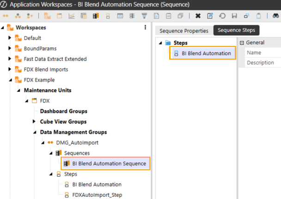The height and width of the screenshot is (199, 281).
Task: Open the Workspaces three-dot options menu
Action: 145,27
